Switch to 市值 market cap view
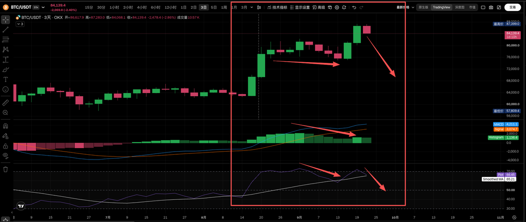526x222 pixels. point(472,7)
